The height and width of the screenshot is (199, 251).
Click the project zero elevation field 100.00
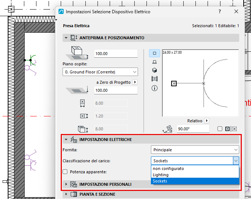point(116,90)
